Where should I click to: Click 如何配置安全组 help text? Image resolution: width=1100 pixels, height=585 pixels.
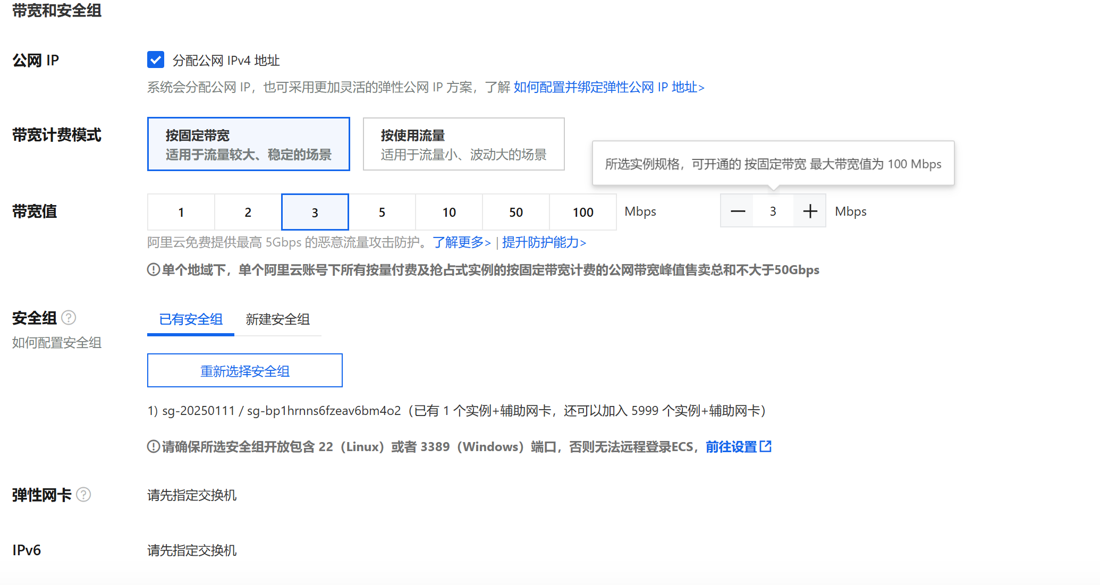[57, 343]
